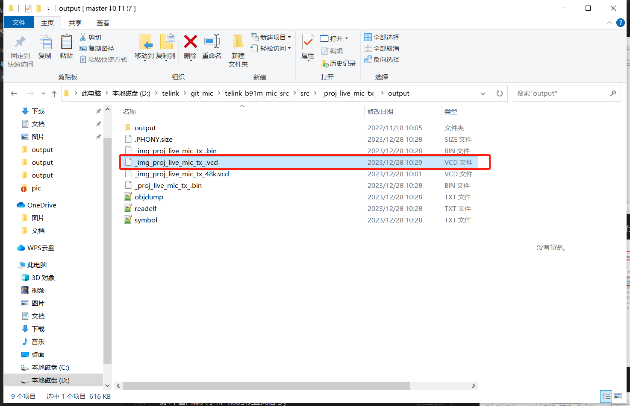The height and width of the screenshot is (406, 630).
Task: Switch to the 查看 (View) ribbon tab
Action: pos(103,23)
